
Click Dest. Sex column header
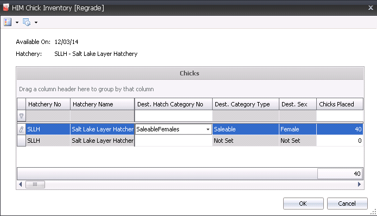click(298, 104)
